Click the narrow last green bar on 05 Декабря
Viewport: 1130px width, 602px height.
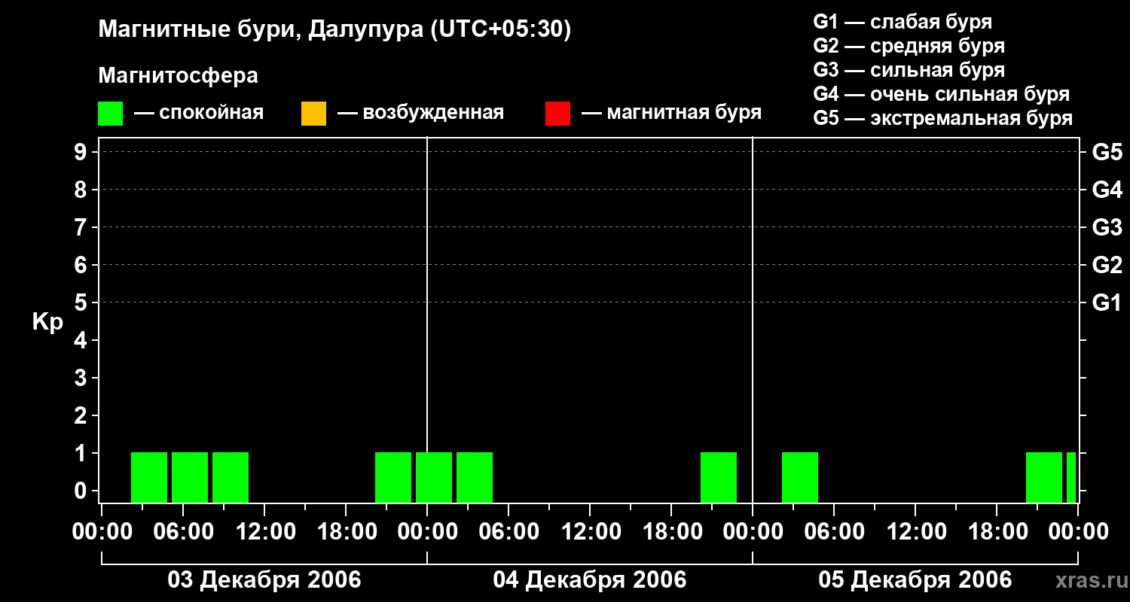click(1071, 477)
